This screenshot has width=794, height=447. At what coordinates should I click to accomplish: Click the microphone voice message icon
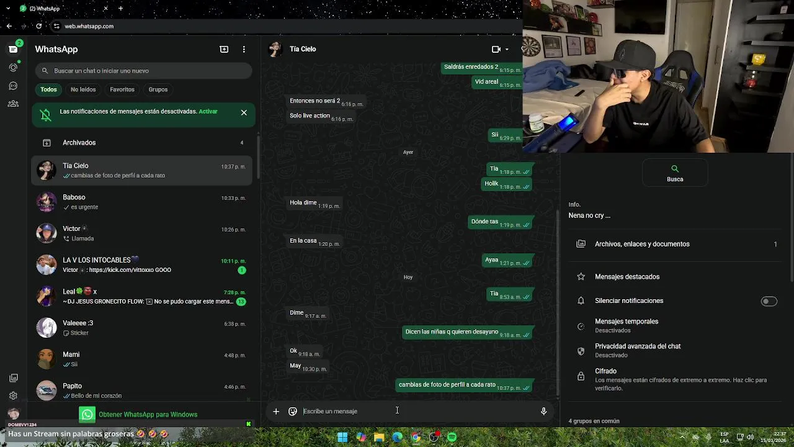pos(543,411)
